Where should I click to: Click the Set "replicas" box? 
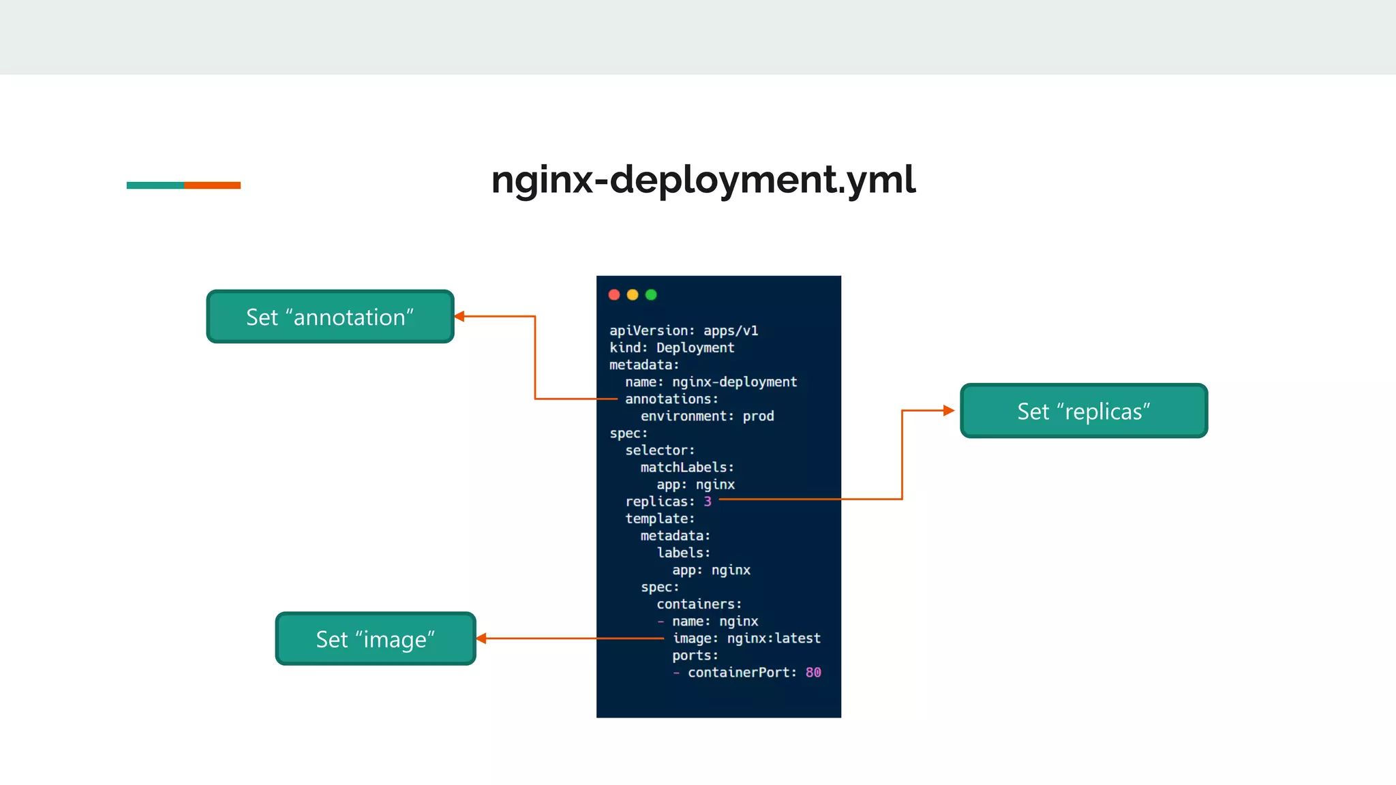1084,411
